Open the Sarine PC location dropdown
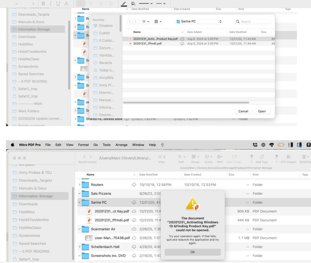 (198, 22)
